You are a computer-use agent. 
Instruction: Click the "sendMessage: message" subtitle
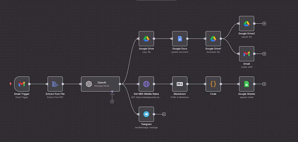pos(146,128)
